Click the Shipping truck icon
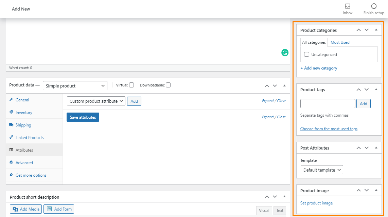This screenshot has height=217, width=388. click(11, 125)
